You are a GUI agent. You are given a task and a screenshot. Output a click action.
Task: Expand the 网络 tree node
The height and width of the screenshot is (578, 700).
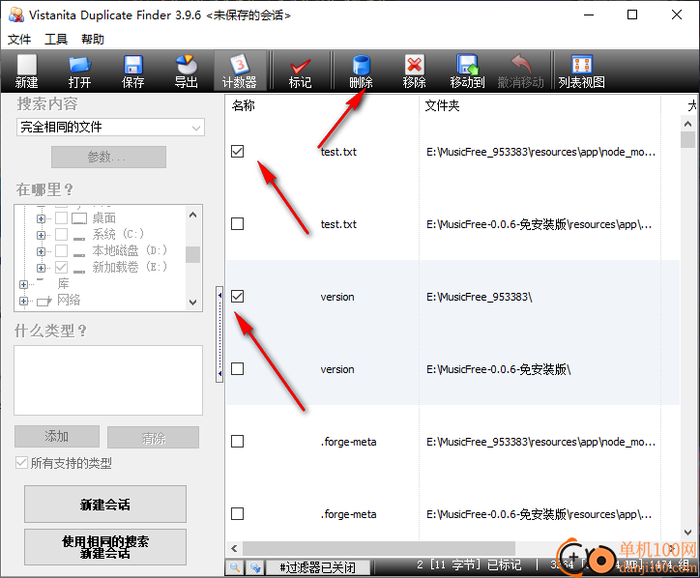pyautogui.click(x=23, y=301)
